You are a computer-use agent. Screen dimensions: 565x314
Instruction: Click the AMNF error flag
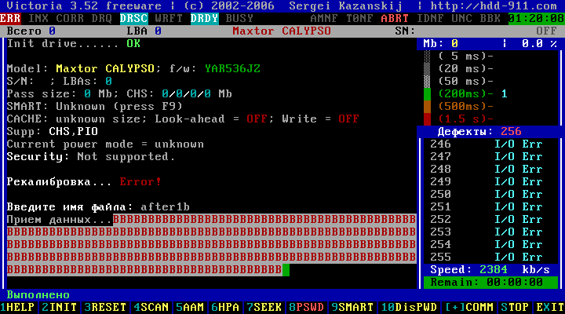tap(324, 18)
